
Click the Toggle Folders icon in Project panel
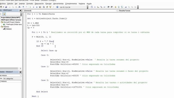pyautogui.click(x=4, y=14)
